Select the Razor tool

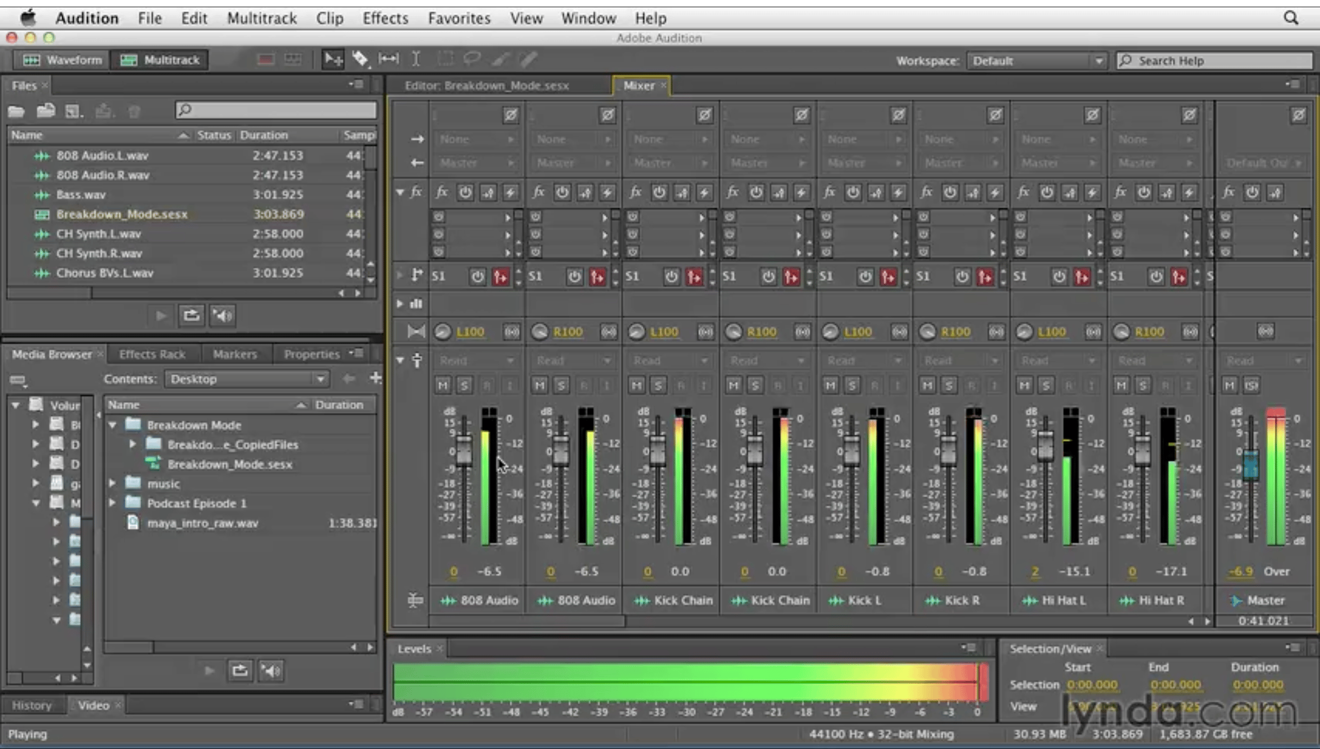tap(361, 59)
